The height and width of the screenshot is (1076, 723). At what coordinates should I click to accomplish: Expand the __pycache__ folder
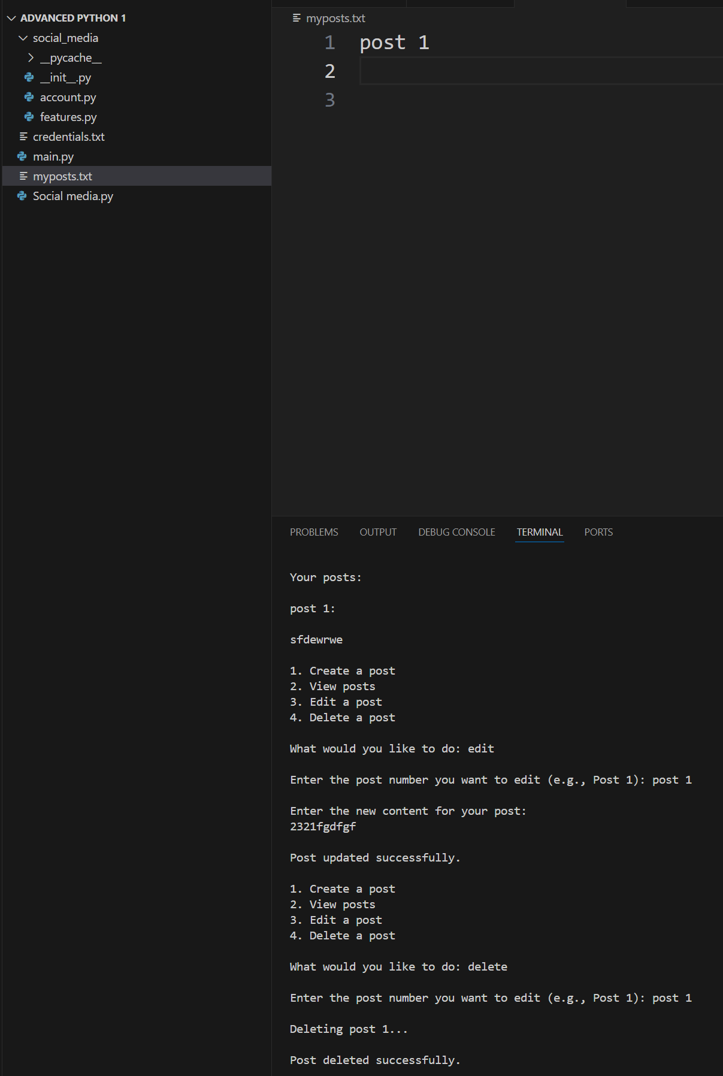[31, 58]
